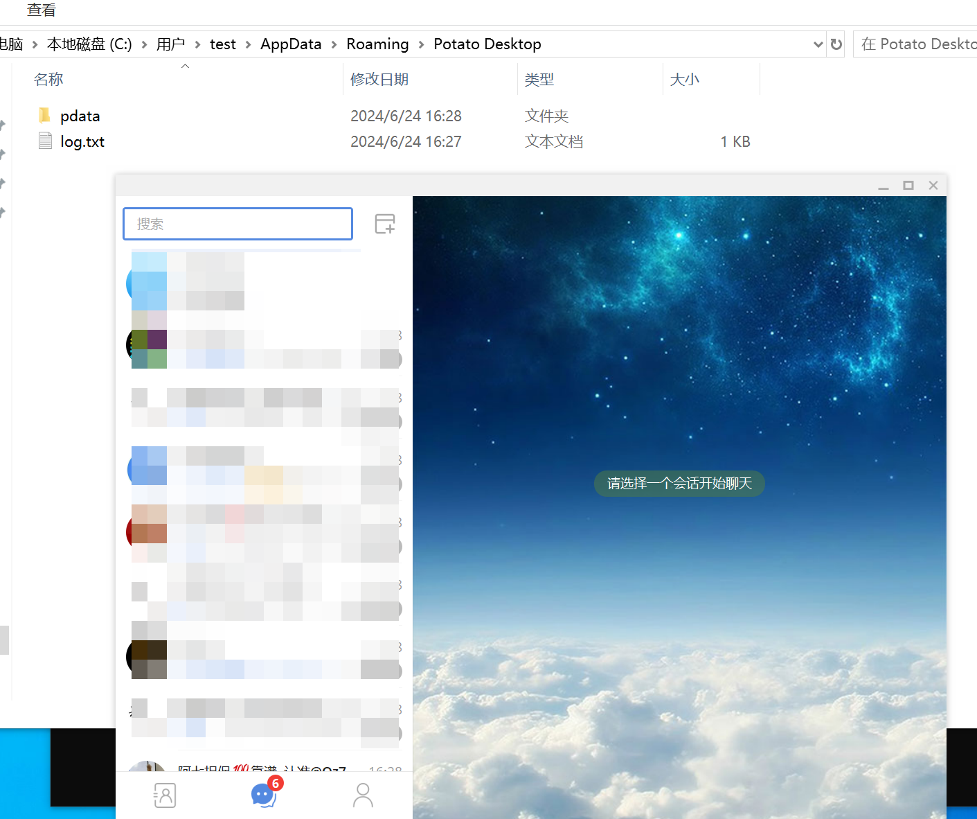Navigate to Roaming in the breadcrumb
The width and height of the screenshot is (977, 819).
(x=377, y=44)
